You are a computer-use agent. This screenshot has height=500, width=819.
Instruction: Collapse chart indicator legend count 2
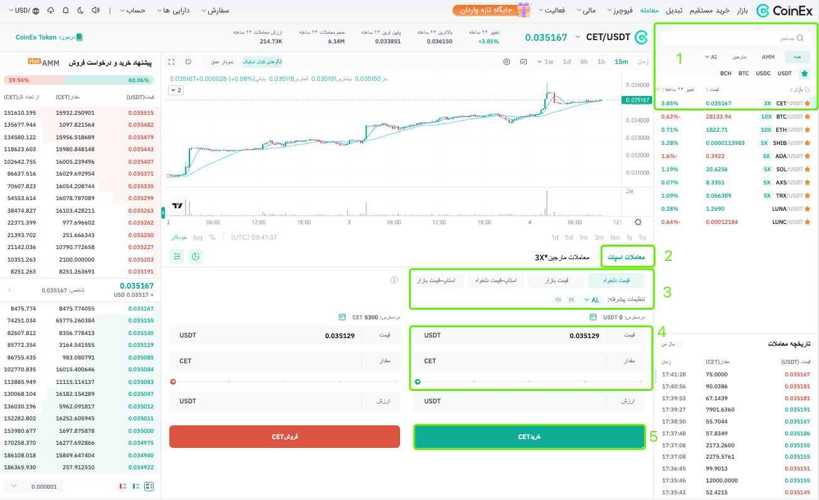coord(176,90)
